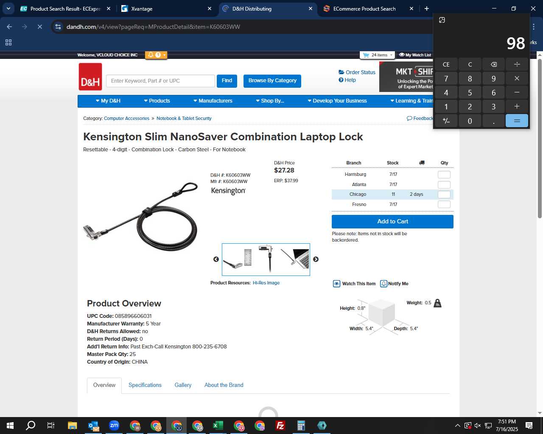Image resolution: width=543 pixels, height=434 pixels.
Task: Open the notification bell alerts
Action: tap(156, 55)
